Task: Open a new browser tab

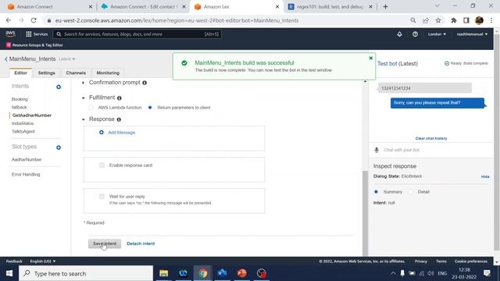Action: pyautogui.click(x=385, y=6)
